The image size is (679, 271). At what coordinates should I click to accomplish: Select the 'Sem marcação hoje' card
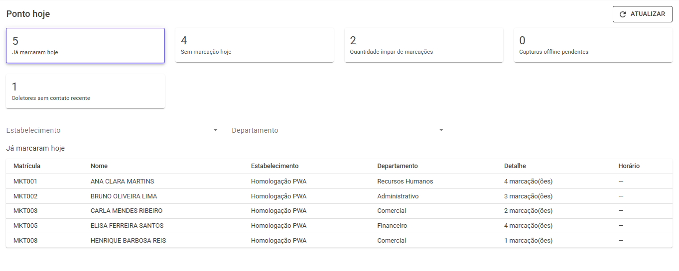tap(254, 45)
